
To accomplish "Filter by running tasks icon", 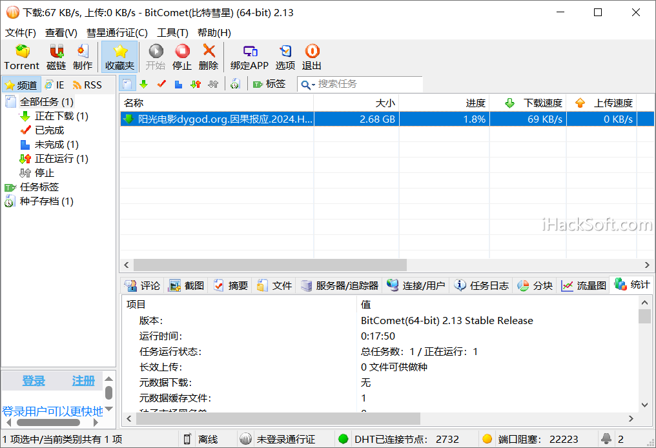I will [x=196, y=84].
